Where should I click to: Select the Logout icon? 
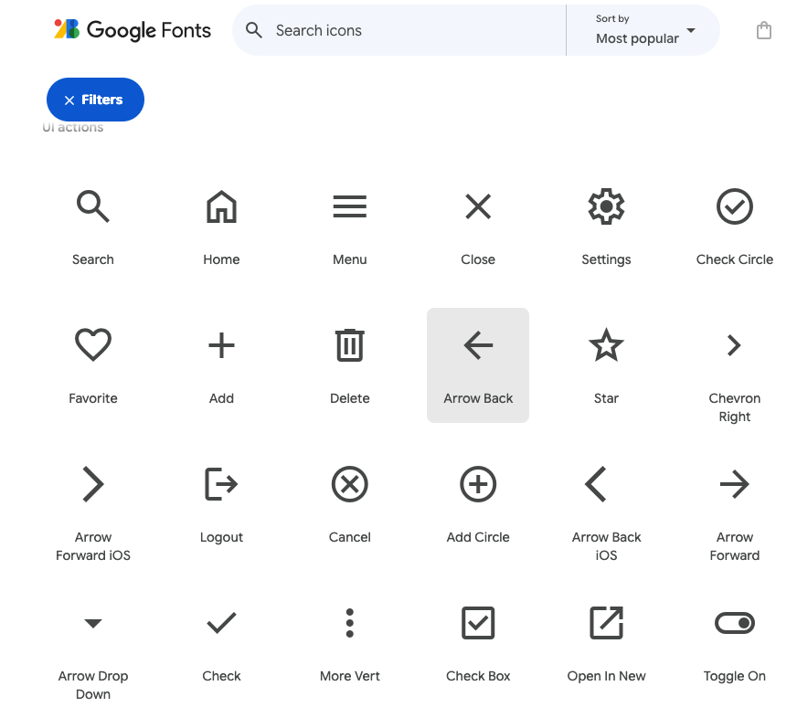coord(221,485)
